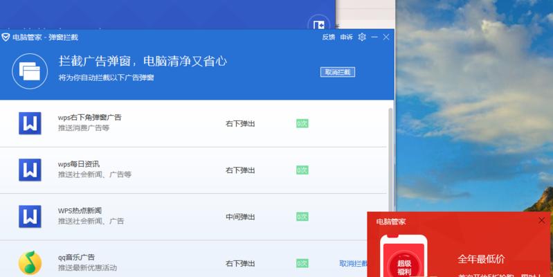Click 推送消费广告等 description text
Viewport: 553px width, 277px height.
pyautogui.click(x=84, y=127)
